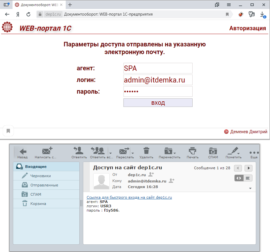Compose a new message with Написать

(46, 153)
